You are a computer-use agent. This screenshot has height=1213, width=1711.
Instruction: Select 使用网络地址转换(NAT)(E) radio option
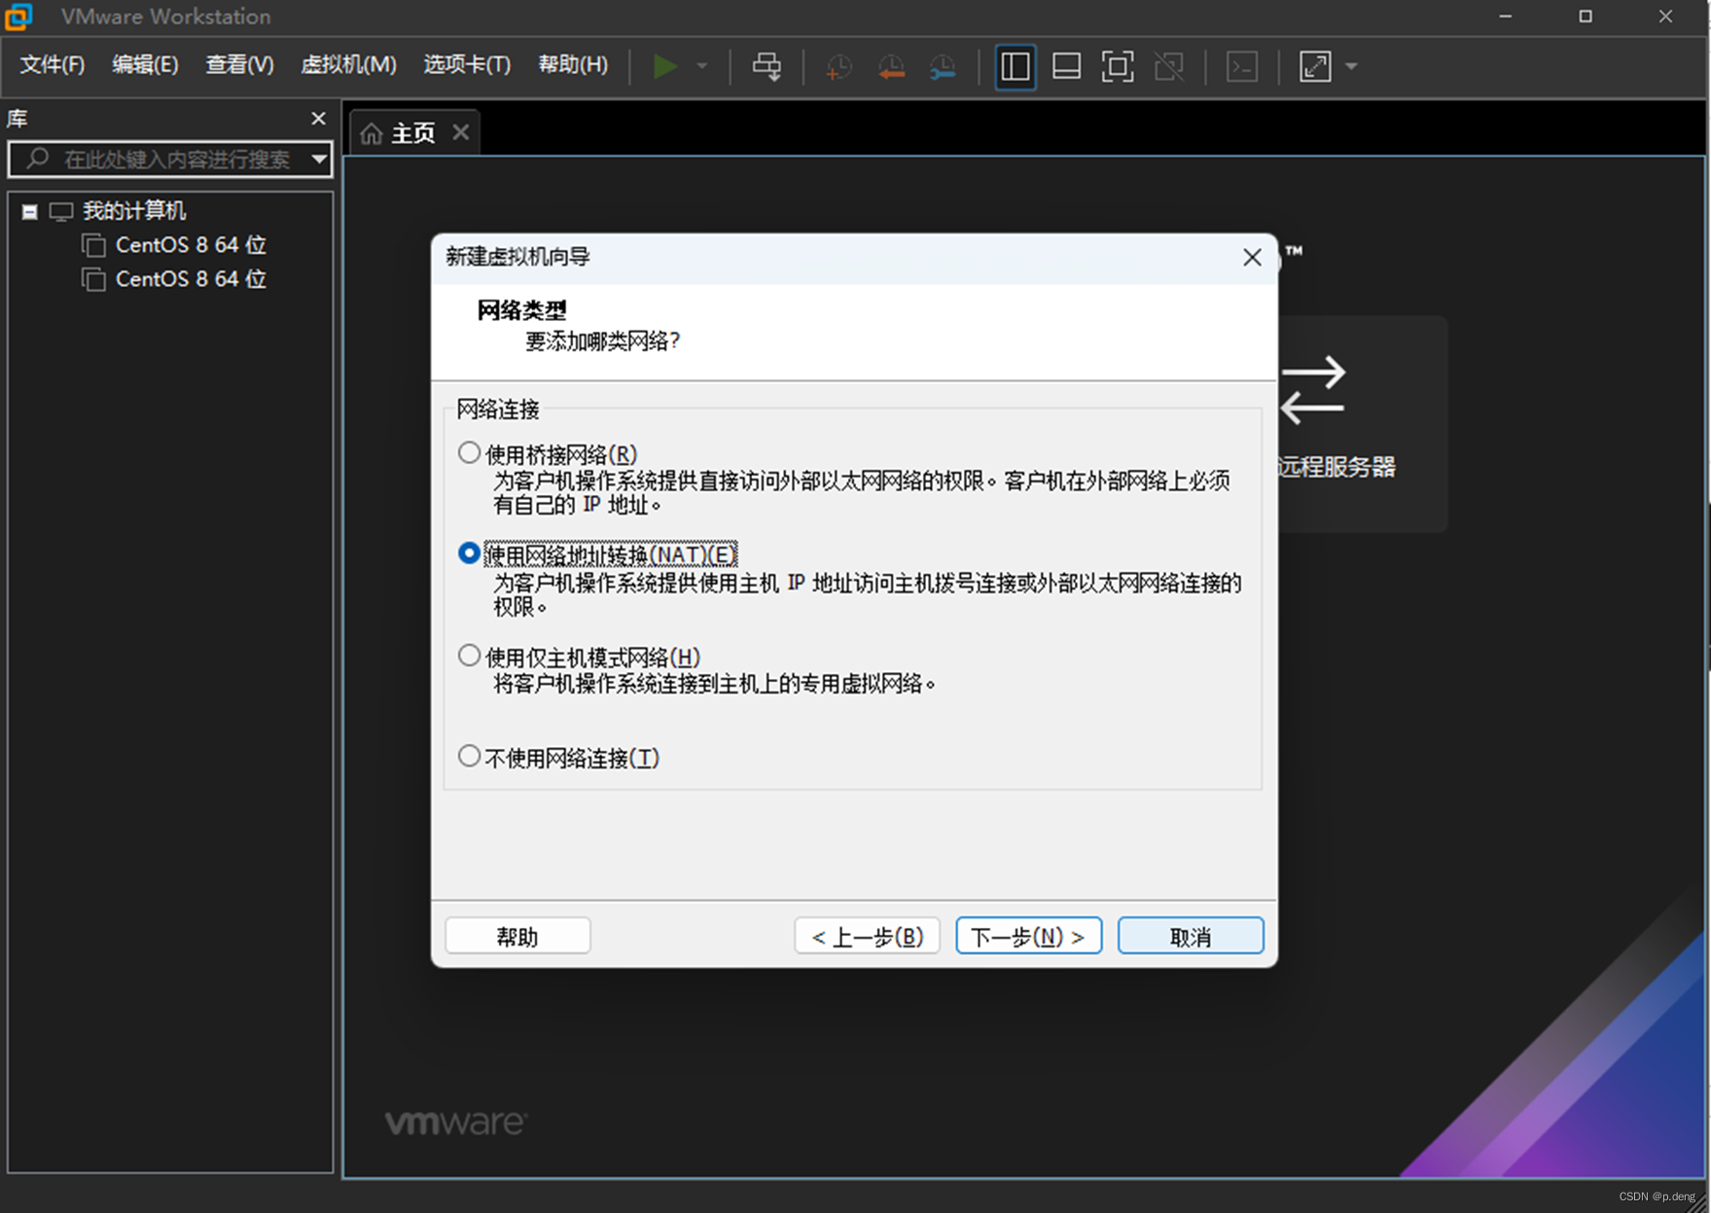pyautogui.click(x=469, y=553)
